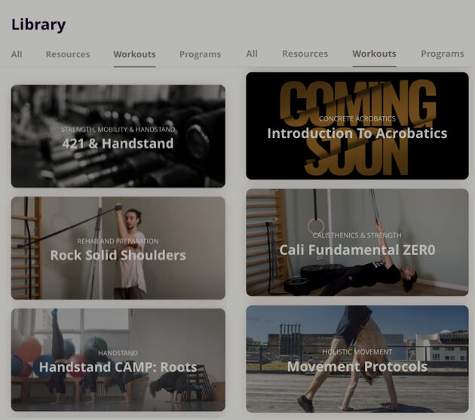This screenshot has width=475, height=420.
Task: Select the left Resources tab
Action: [68, 54]
